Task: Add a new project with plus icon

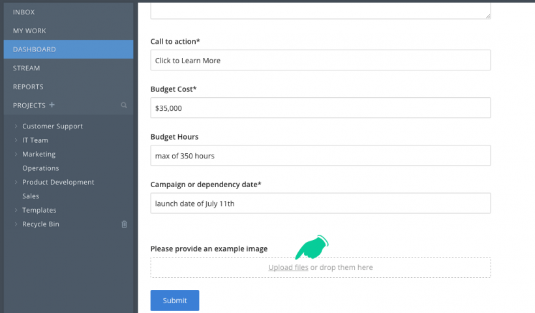Action: [x=52, y=105]
